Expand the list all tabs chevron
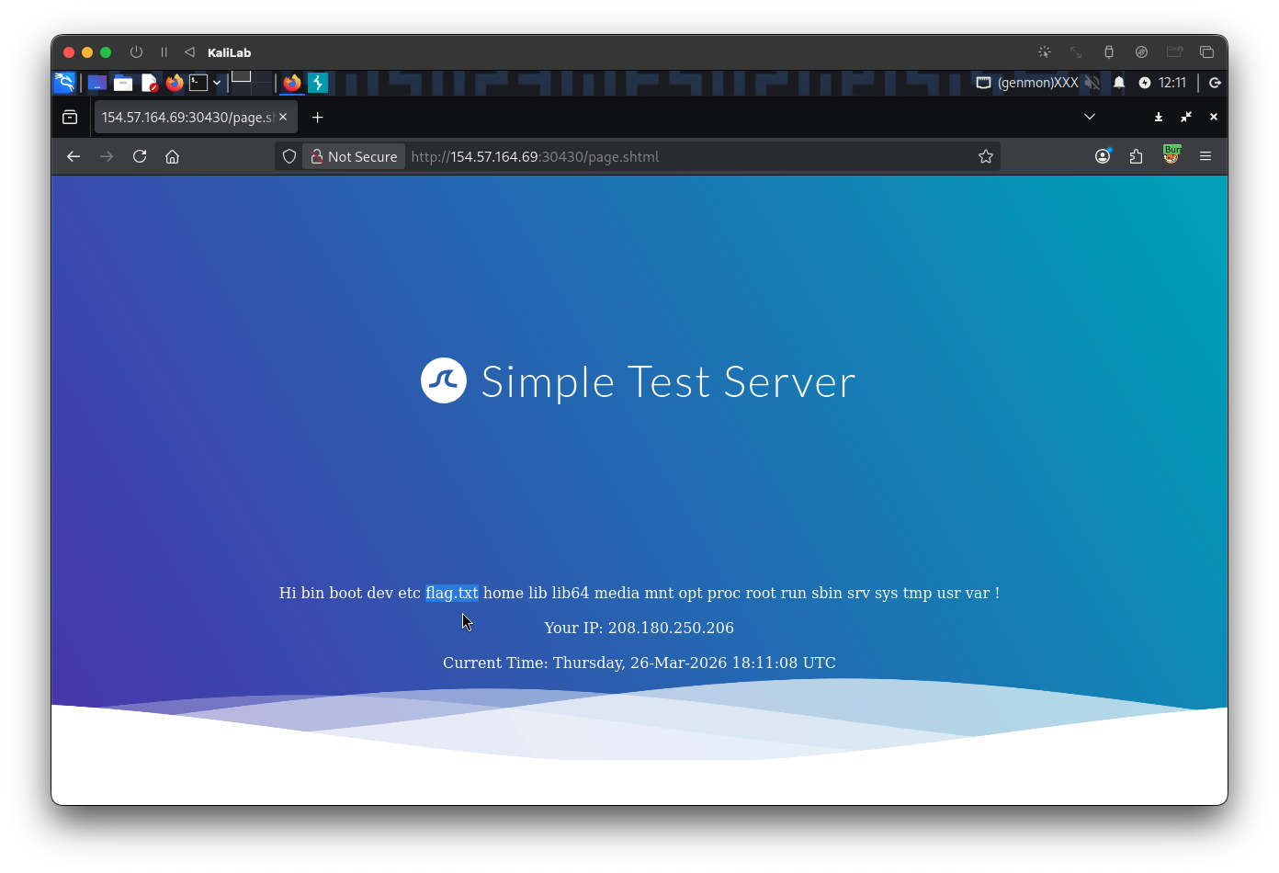The image size is (1279, 873). pyautogui.click(x=1090, y=117)
